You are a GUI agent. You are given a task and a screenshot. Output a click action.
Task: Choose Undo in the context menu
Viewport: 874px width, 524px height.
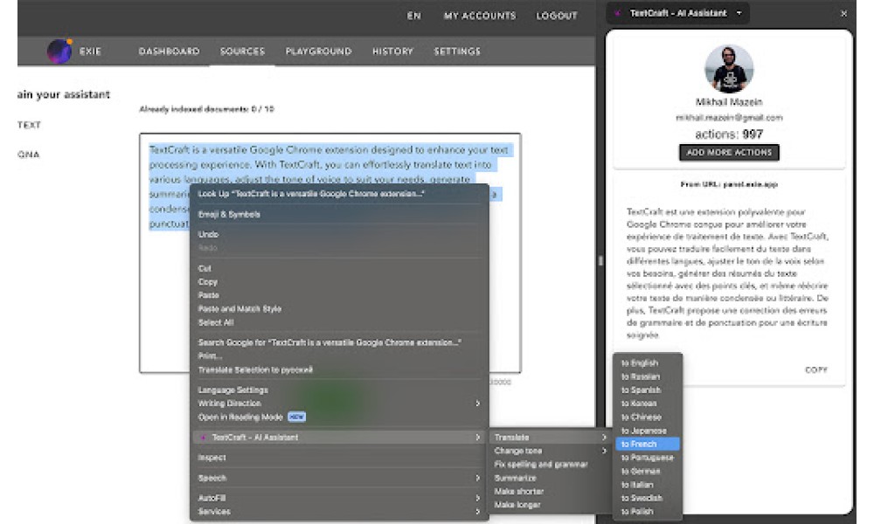click(339, 234)
